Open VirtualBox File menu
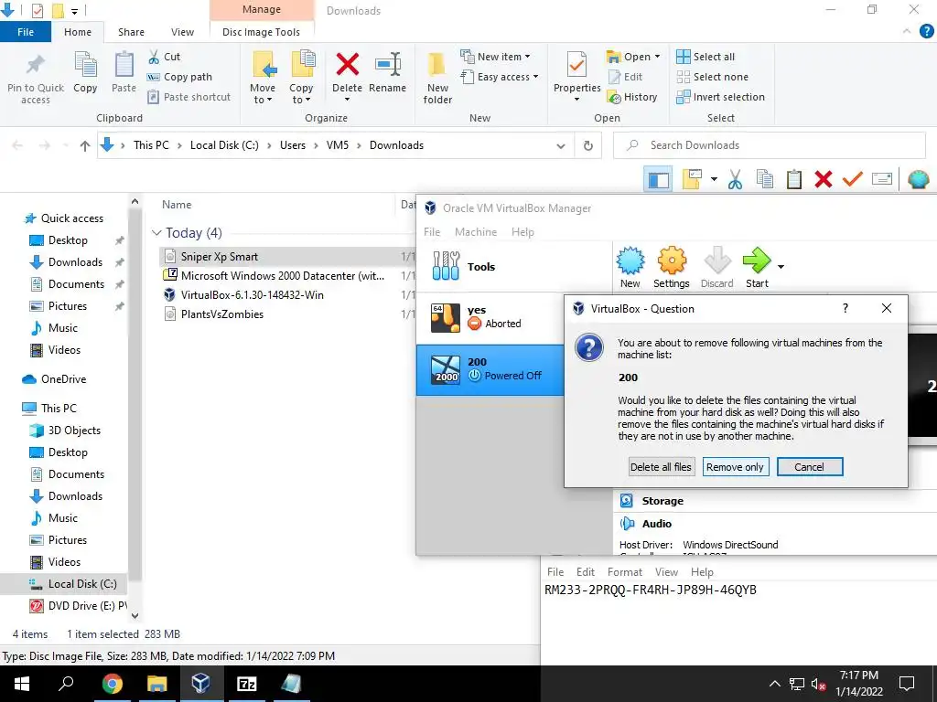This screenshot has width=937, height=702. pyautogui.click(x=432, y=232)
